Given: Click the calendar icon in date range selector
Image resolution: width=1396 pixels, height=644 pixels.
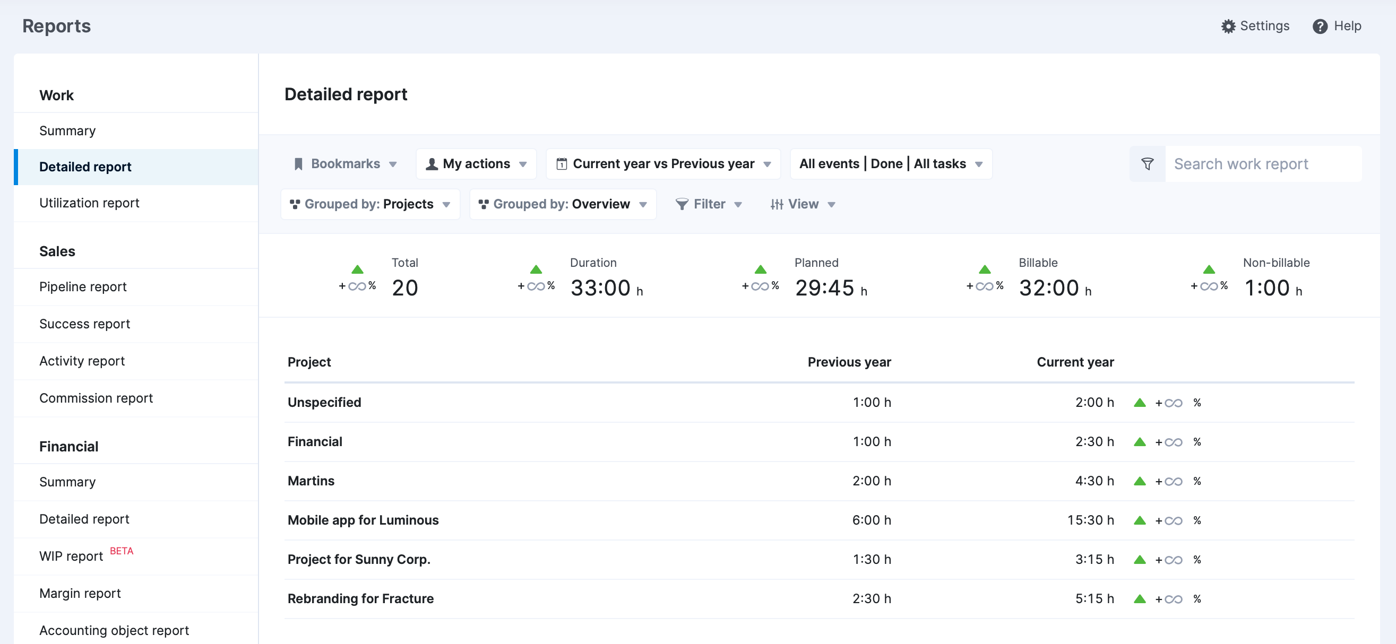Looking at the screenshot, I should pos(562,163).
